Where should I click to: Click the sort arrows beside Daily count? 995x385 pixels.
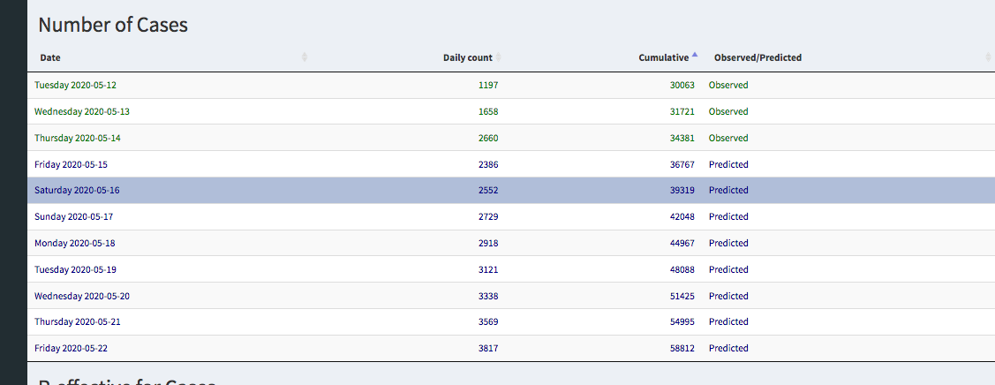pos(498,57)
